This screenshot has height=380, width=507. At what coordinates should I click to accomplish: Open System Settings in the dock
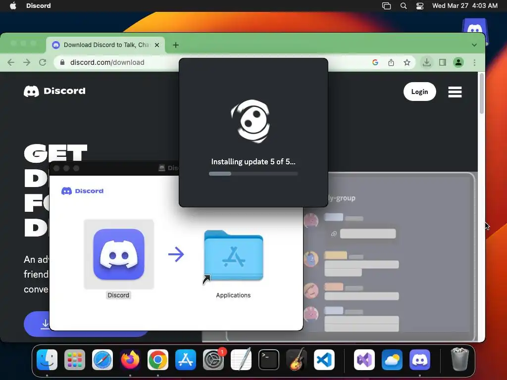coord(213,360)
